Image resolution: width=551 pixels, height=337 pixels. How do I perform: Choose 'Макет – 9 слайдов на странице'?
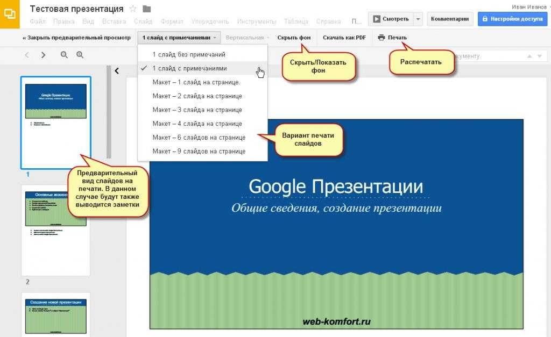point(202,151)
